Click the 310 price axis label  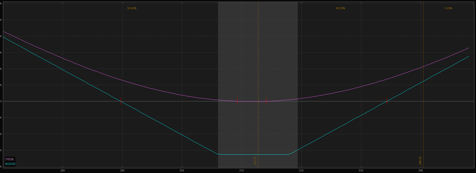pyautogui.click(x=242, y=170)
